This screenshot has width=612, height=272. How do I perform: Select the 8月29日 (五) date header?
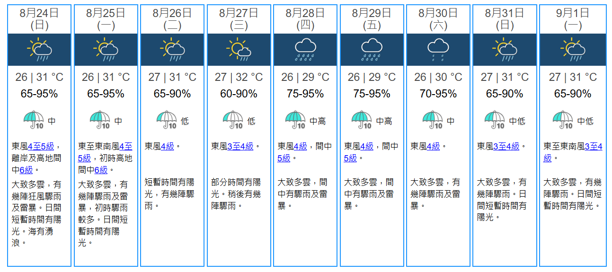tap(372, 19)
